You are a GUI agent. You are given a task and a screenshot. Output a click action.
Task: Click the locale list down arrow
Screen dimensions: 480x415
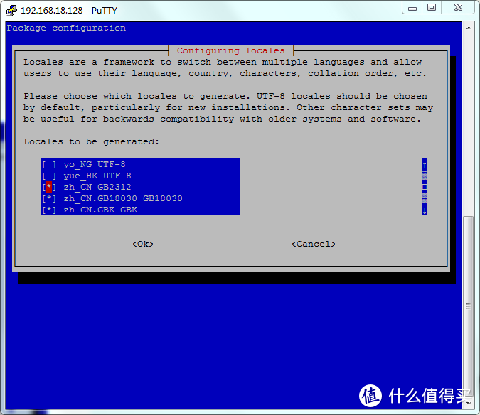coord(425,210)
